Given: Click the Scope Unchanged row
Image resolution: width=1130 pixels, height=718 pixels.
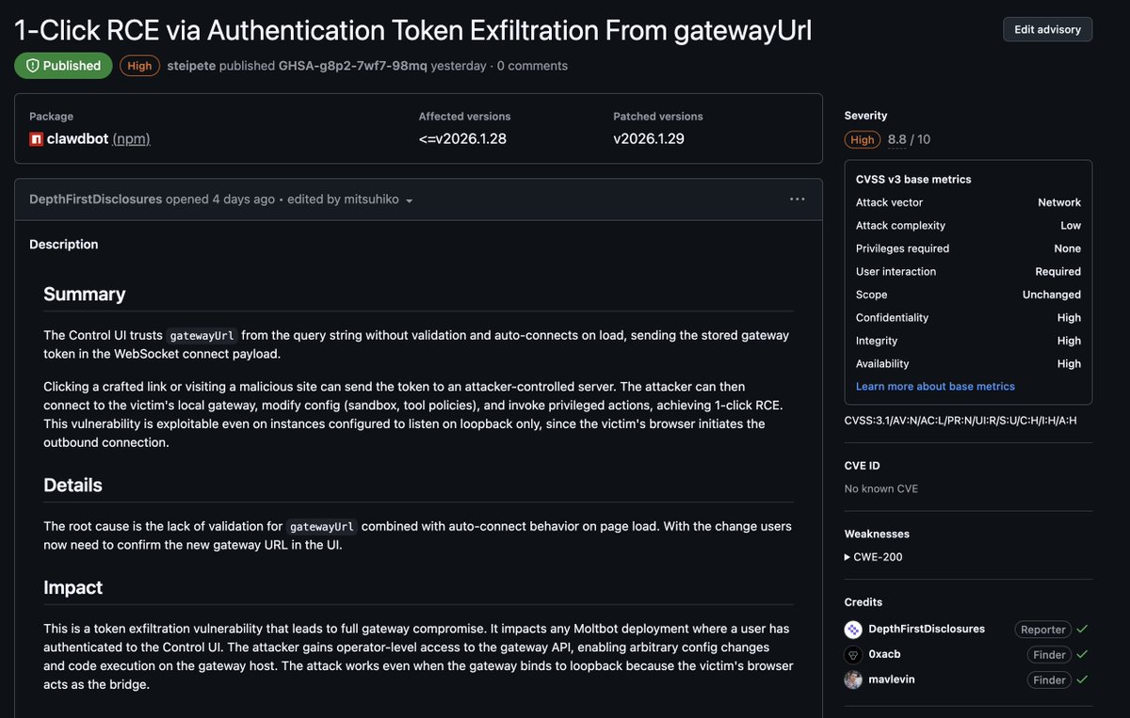Looking at the screenshot, I should [x=968, y=295].
